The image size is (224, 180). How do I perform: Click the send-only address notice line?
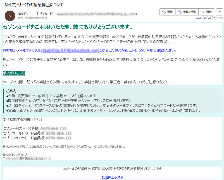click(64, 147)
